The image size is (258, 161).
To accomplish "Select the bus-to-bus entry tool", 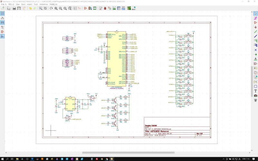I will pos(255,45).
